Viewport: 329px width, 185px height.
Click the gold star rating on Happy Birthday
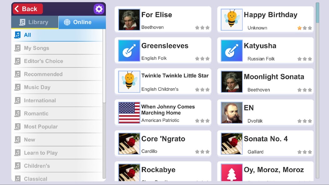(299, 28)
